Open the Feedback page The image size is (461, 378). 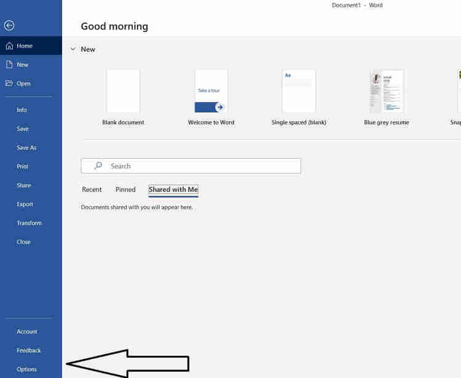[x=28, y=351]
